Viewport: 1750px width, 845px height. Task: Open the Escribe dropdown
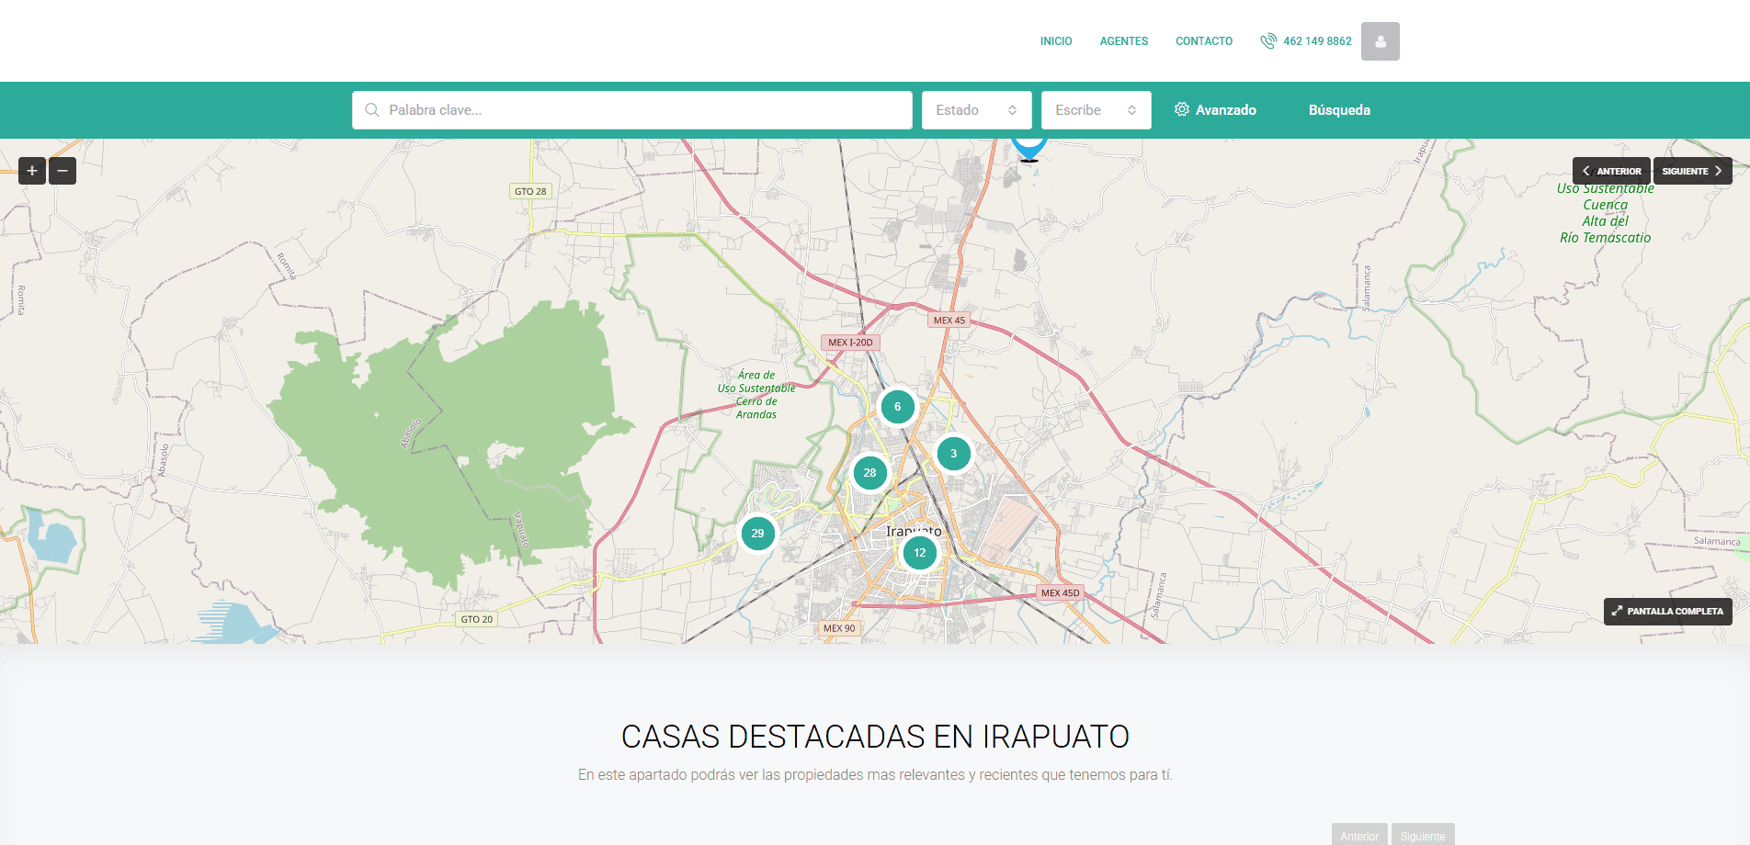pos(1096,110)
